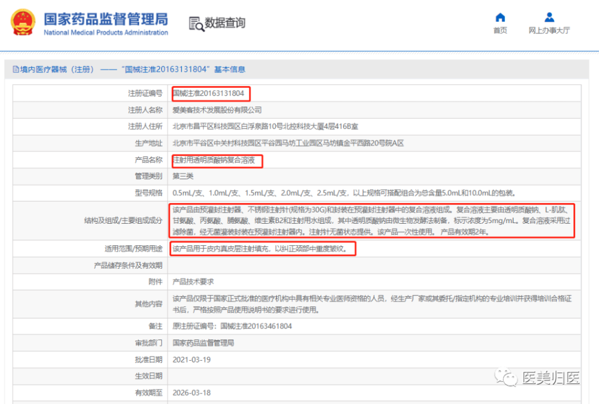
Task: Click the document icon before 境内医疗器械
Action: point(16,69)
